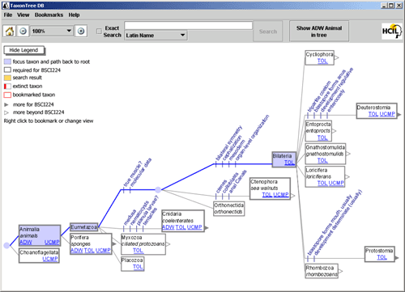Viewport: 405px width, 292px height.
Task: Click the search text input field
Action: click(x=189, y=26)
